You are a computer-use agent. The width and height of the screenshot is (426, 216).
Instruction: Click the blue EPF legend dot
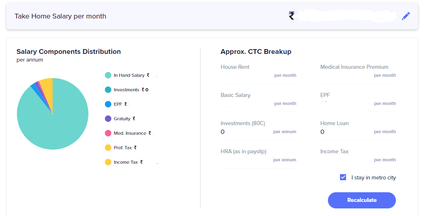(x=108, y=104)
